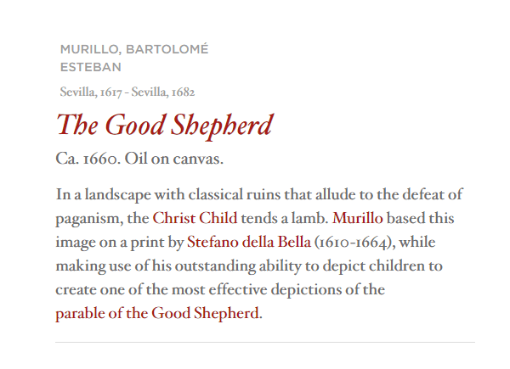Follow the Christ Child link
The height and width of the screenshot is (369, 510).
pyautogui.click(x=195, y=218)
